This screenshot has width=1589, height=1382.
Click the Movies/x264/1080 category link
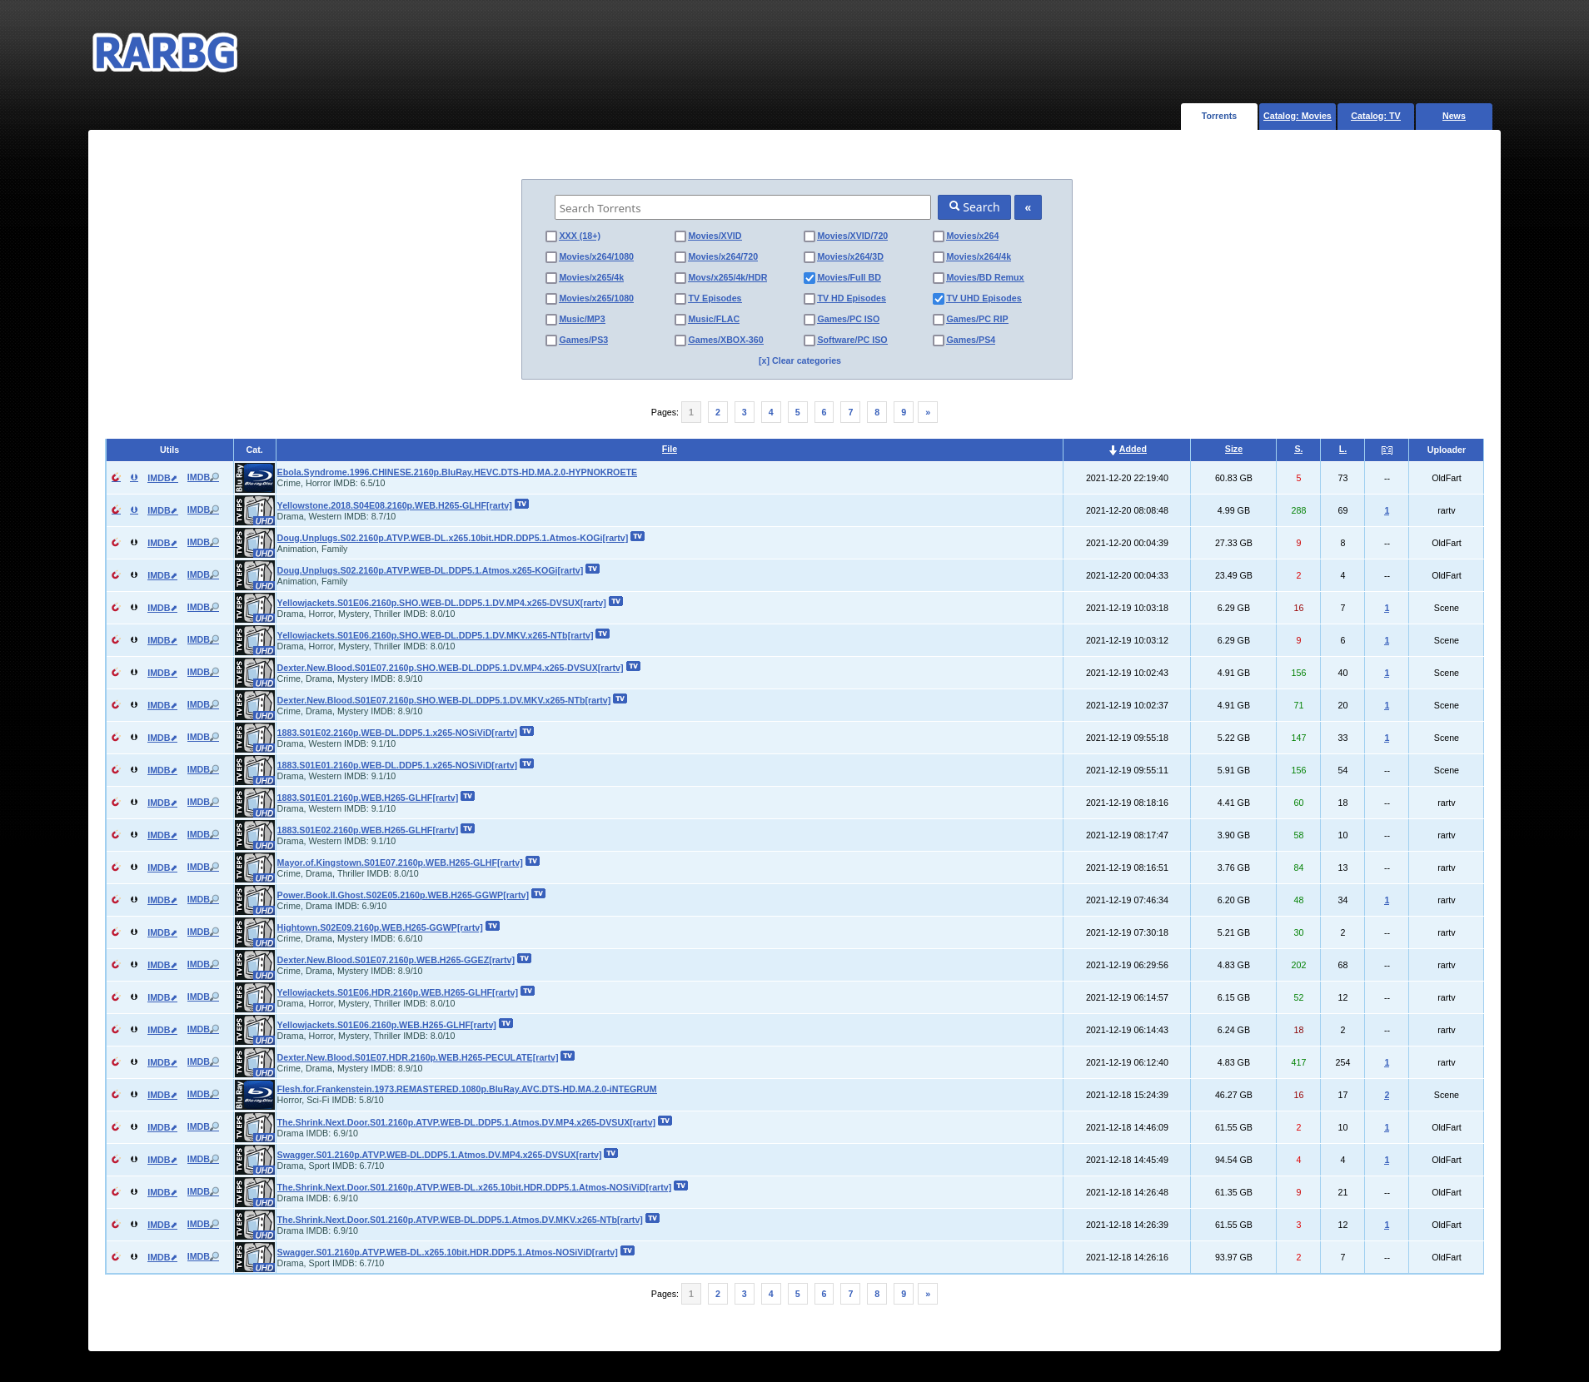[596, 257]
